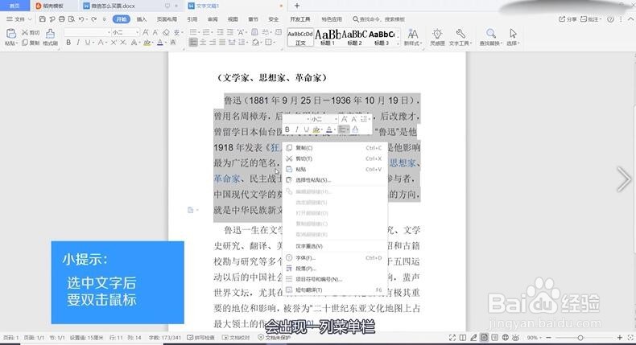The image size is (636, 345).
Task: Toggle Underline in the ribbon
Action: [x=87, y=42]
